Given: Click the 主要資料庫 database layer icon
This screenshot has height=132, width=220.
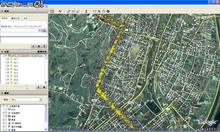Looking at the screenshot, I should [x=7, y=106].
